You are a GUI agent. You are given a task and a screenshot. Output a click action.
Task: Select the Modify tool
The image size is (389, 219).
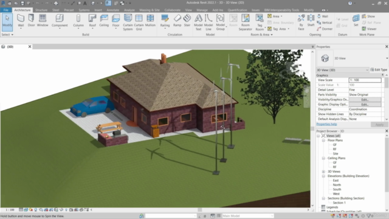coord(7,22)
